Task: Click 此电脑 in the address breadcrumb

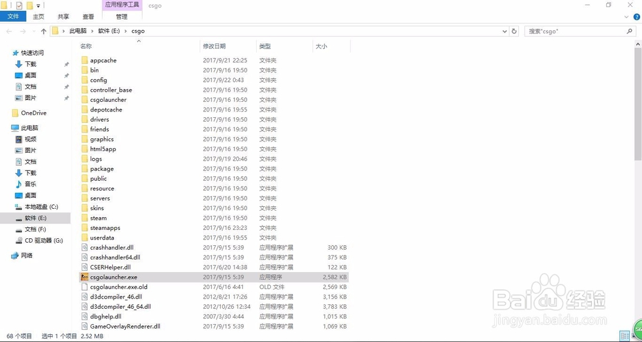Action: [78, 31]
